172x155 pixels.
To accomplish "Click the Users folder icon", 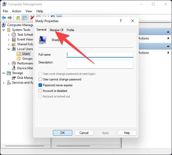I will click(19, 54).
